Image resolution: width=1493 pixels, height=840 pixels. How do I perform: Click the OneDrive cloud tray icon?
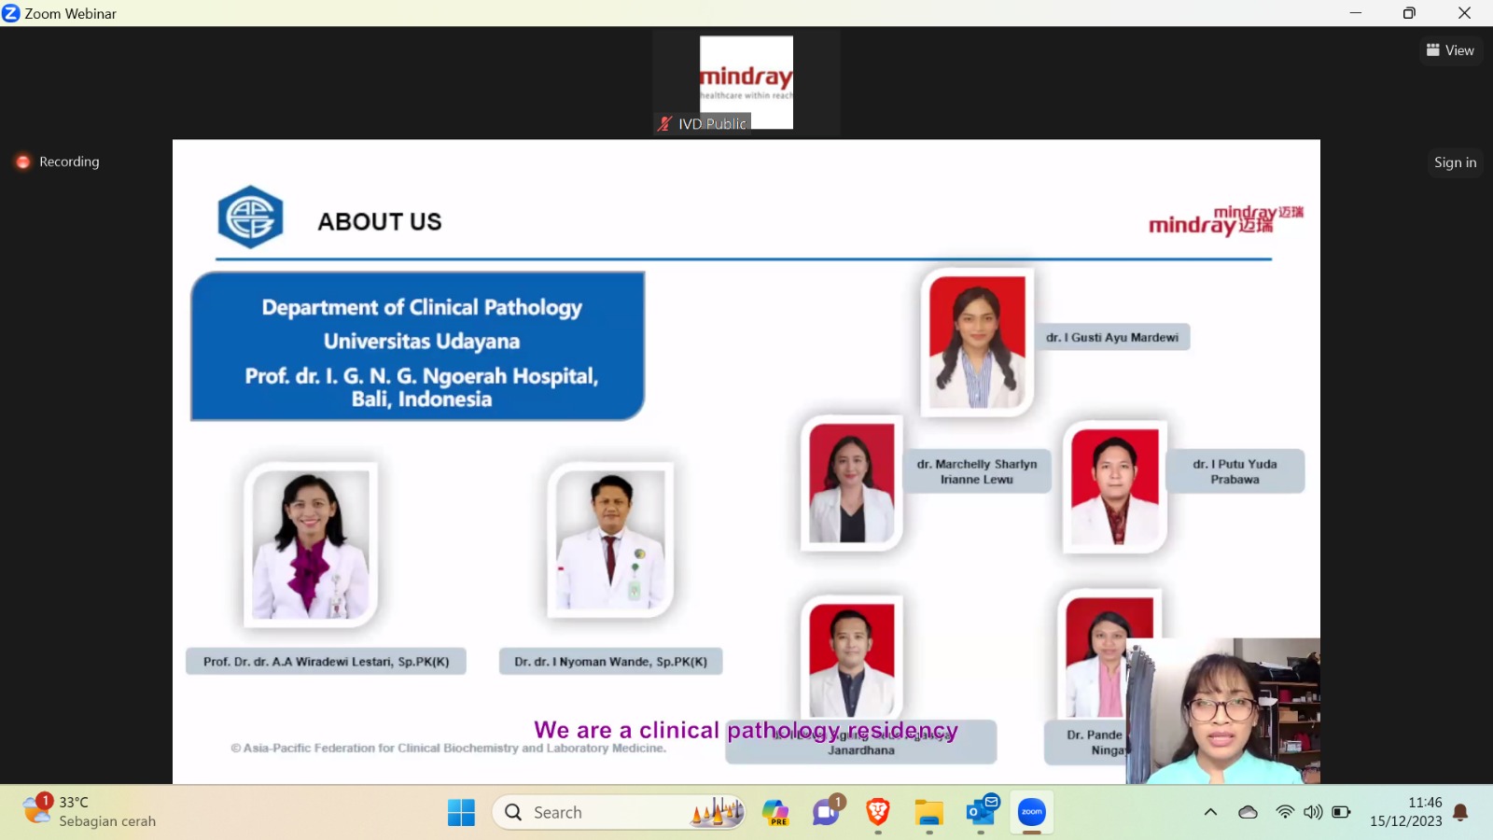click(x=1248, y=812)
